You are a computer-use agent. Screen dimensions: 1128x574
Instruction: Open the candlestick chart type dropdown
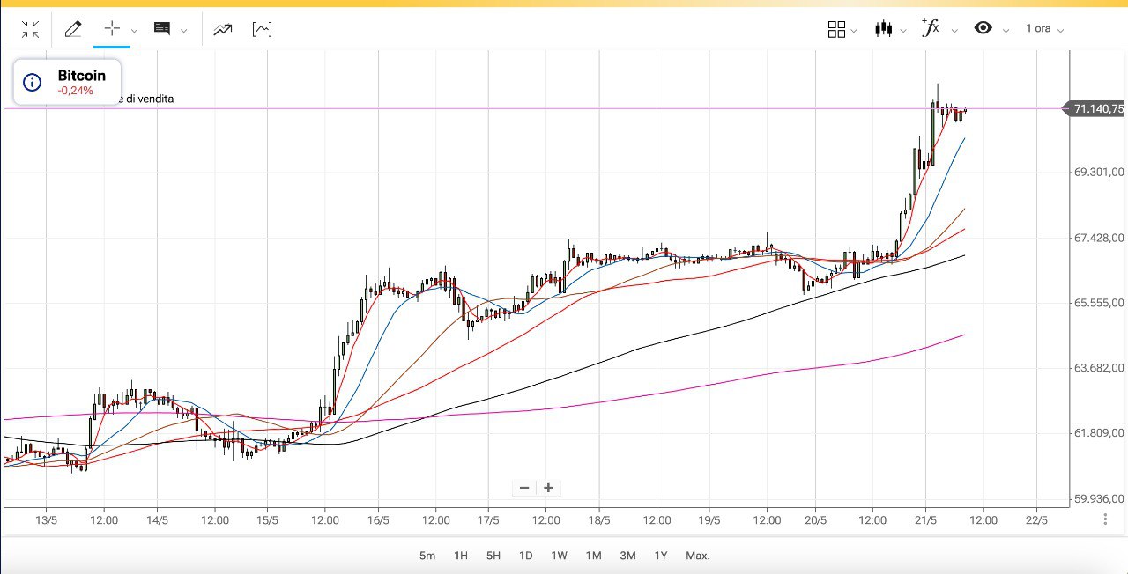tap(883, 29)
